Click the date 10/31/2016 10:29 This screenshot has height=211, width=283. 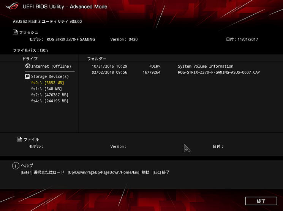(x=109, y=66)
